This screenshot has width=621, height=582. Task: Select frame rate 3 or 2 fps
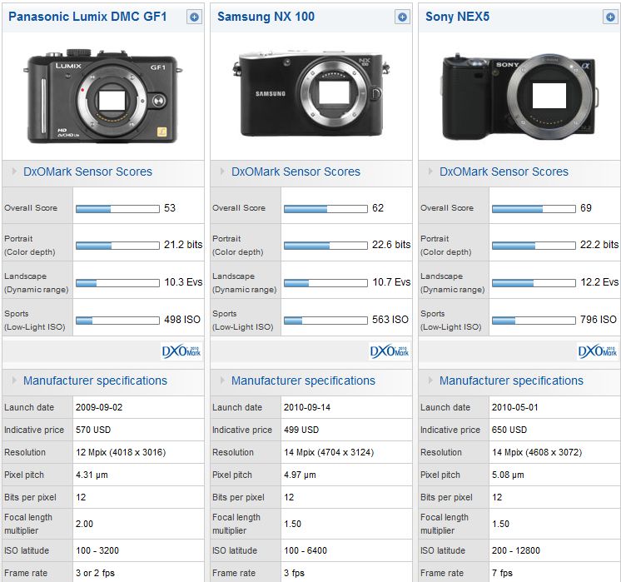click(x=95, y=574)
